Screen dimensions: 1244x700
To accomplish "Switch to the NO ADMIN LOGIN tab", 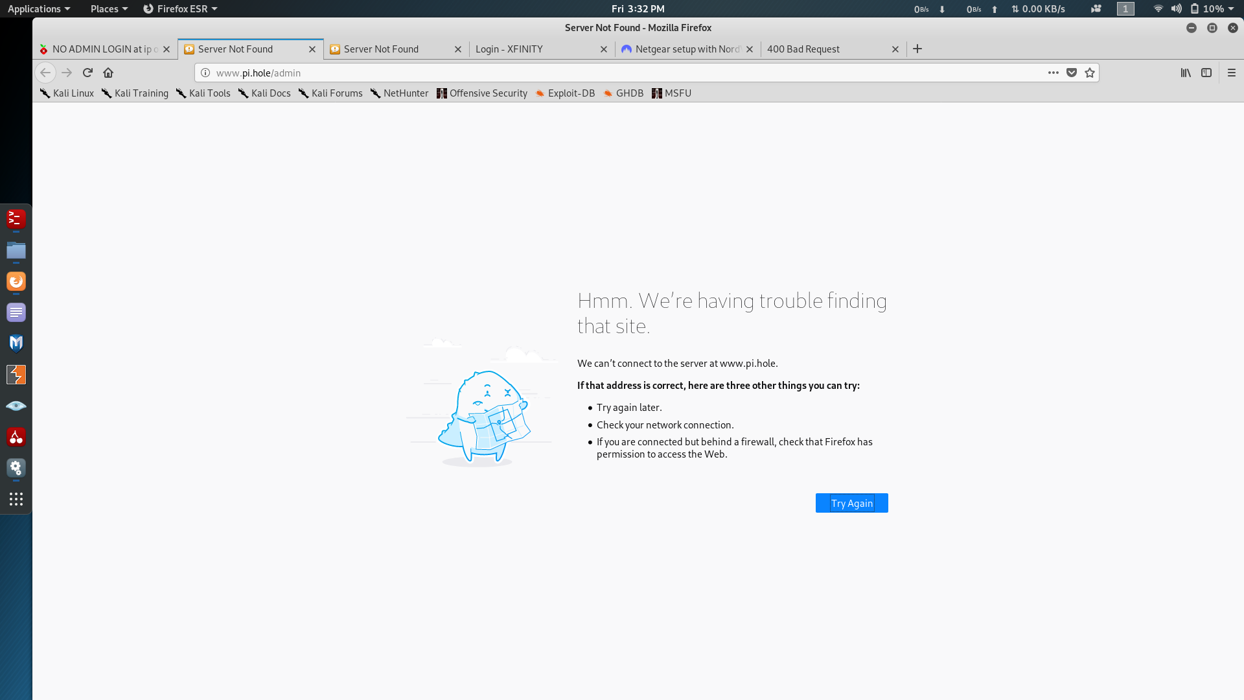I will [x=105, y=49].
